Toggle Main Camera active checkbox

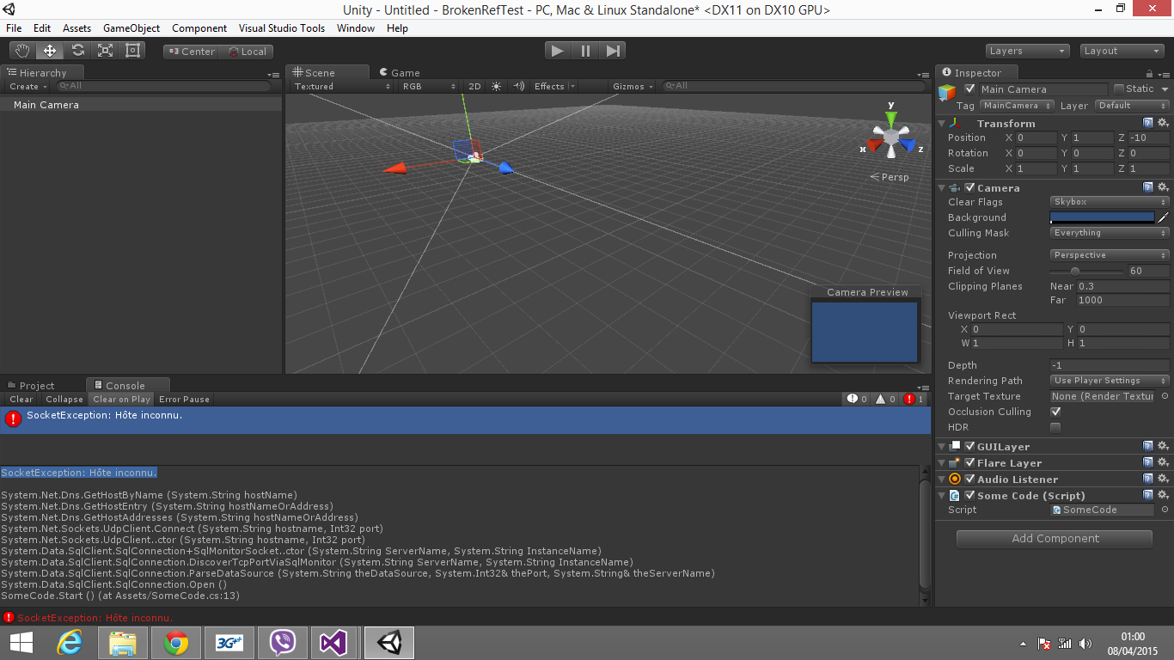tap(970, 89)
